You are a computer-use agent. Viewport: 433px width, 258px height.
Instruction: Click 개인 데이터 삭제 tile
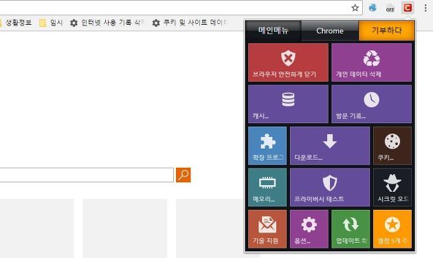pos(371,63)
